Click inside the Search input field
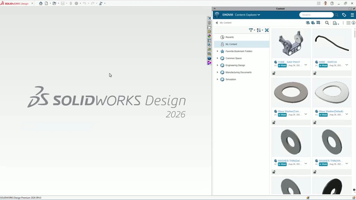Screen dimensions: 356x200 pos(316,15)
